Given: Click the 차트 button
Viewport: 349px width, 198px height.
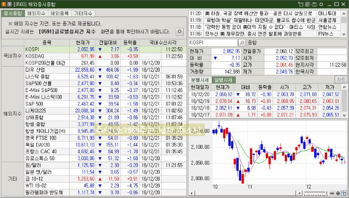Looking at the screenshot, I should (x=341, y=80).
